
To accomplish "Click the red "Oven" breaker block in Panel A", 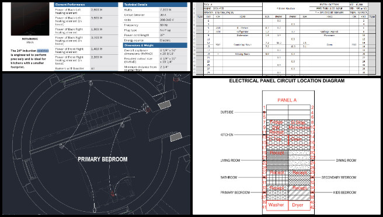I will pos(299,139).
